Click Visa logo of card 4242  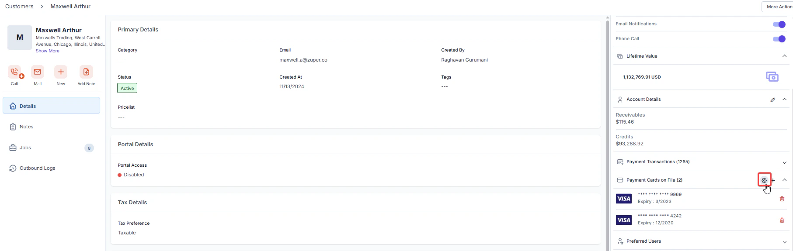(x=624, y=220)
